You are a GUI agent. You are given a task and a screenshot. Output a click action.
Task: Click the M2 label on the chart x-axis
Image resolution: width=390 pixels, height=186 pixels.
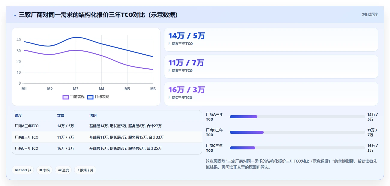50,89
